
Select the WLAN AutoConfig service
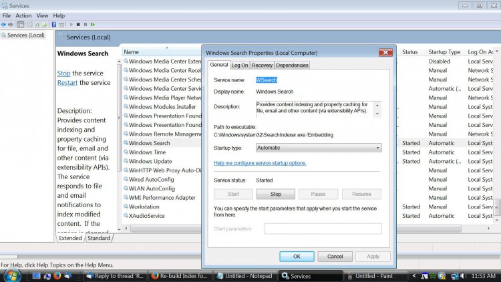click(152, 188)
